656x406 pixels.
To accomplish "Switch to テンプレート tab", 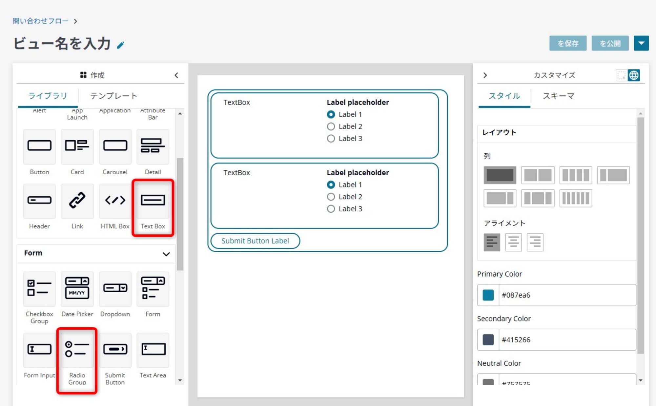I will pos(114,95).
